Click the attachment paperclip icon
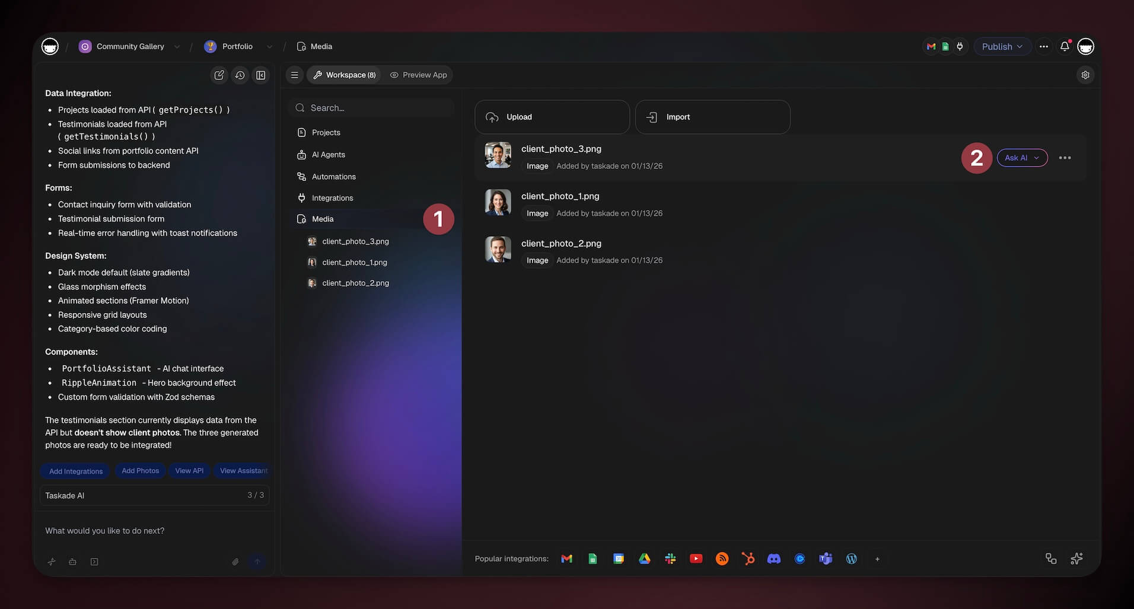1134x609 pixels. 235,562
